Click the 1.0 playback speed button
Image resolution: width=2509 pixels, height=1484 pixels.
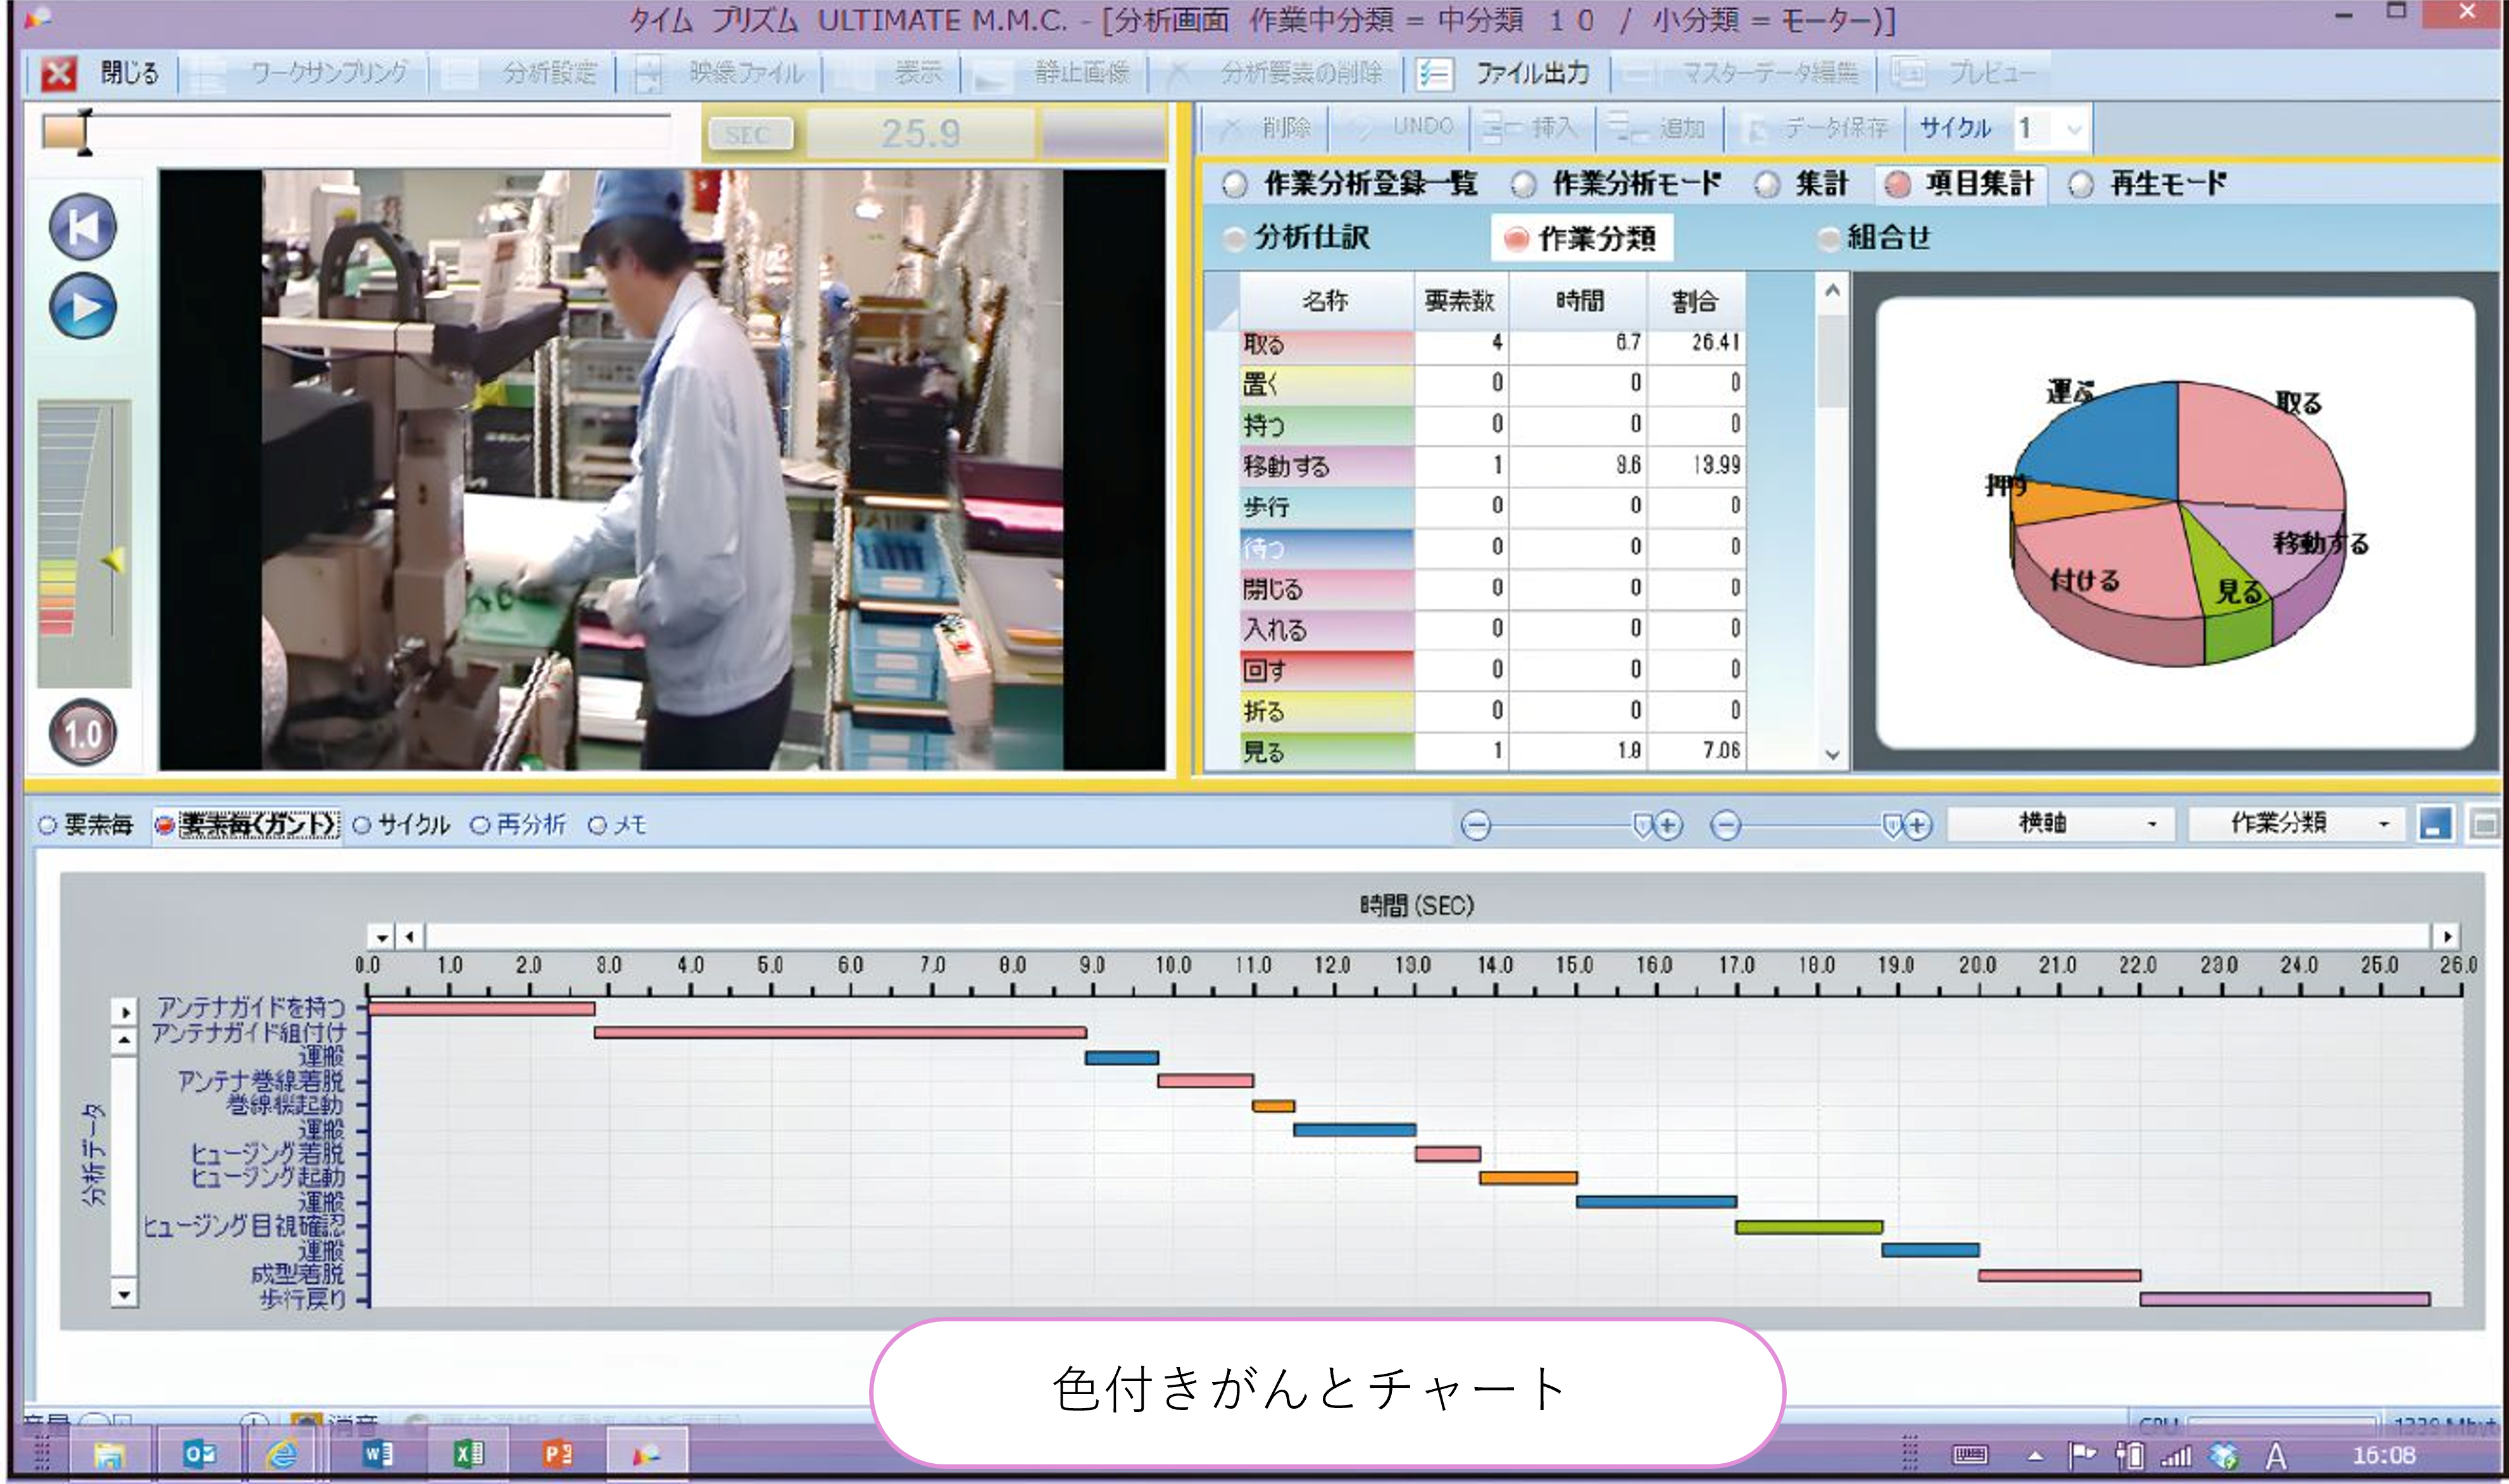[x=83, y=733]
